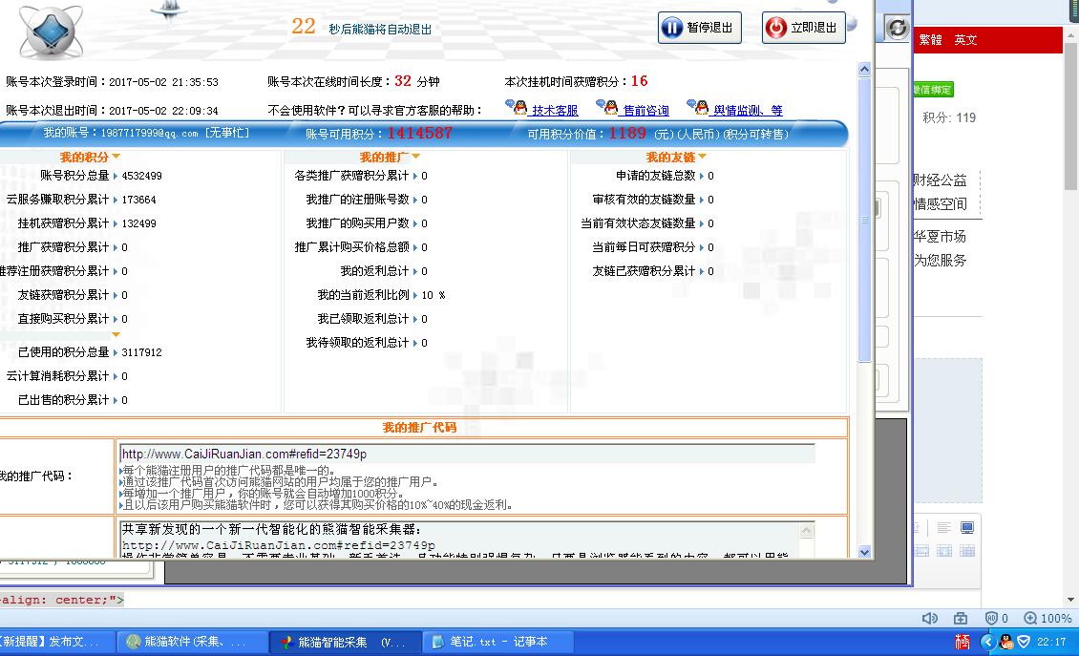Screen dimensions: 1079x656
Task: Open the 财经公益 link
Action: tap(940, 180)
